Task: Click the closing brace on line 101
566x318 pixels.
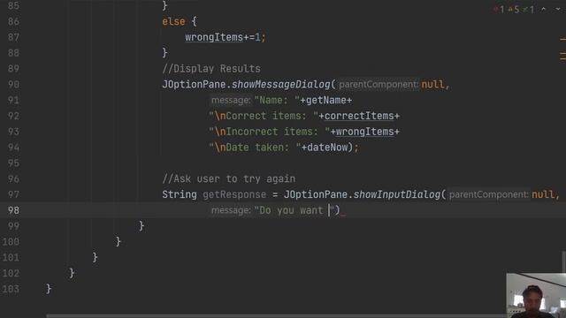Action: pyautogui.click(x=95, y=257)
